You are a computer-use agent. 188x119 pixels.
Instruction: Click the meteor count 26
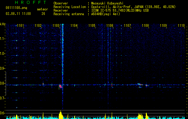43,14
